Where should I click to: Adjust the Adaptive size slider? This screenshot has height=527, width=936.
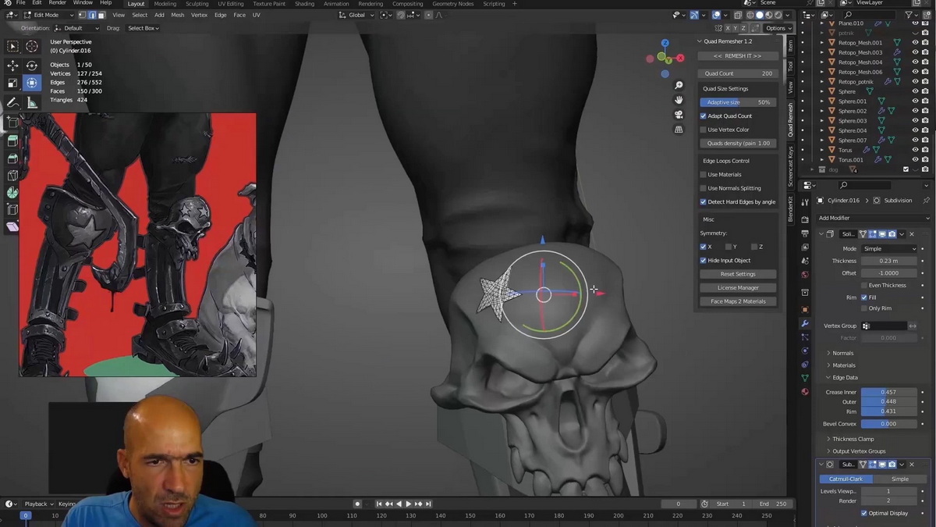point(738,102)
